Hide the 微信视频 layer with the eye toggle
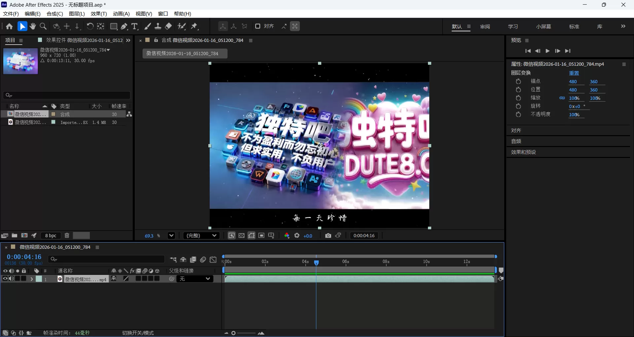 pyautogui.click(x=5, y=279)
